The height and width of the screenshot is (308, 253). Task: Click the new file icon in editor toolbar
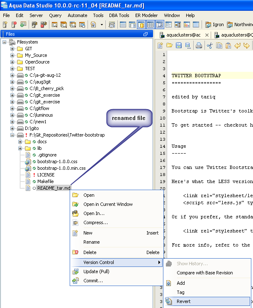[x=160, y=46]
